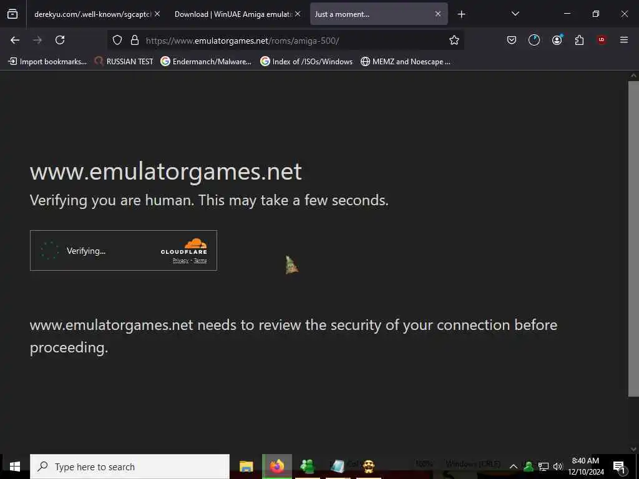Click green user system tray icon
This screenshot has height=479, width=639.
529,467
